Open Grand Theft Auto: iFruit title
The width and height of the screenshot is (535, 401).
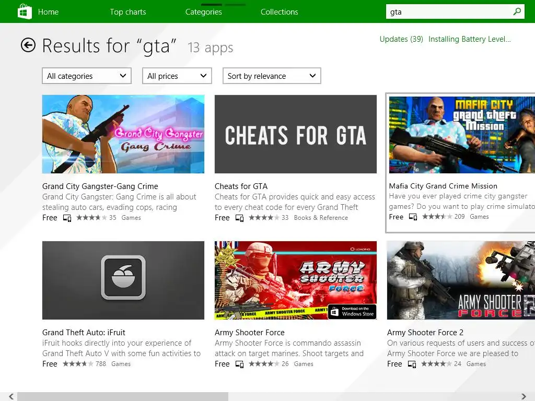(84, 333)
